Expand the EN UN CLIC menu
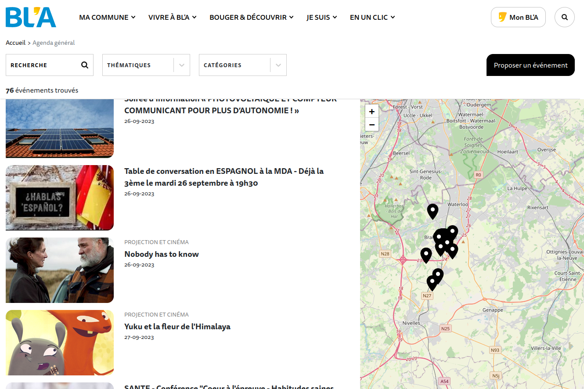The width and height of the screenshot is (584, 389). point(372,17)
